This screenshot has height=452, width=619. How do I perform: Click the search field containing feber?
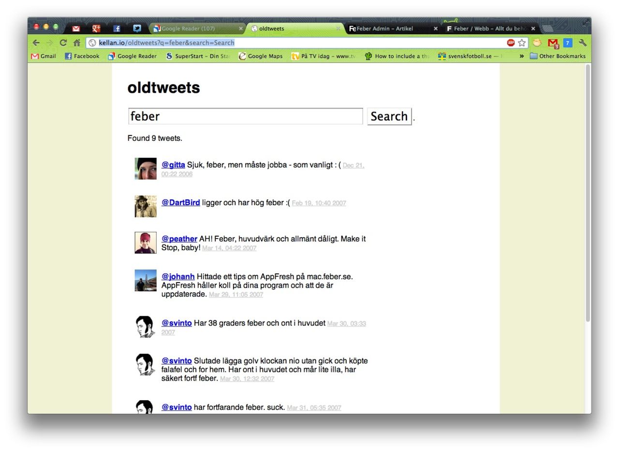pos(245,116)
